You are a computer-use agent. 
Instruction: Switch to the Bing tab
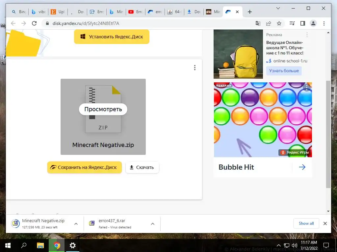pyautogui.click(x=19, y=12)
